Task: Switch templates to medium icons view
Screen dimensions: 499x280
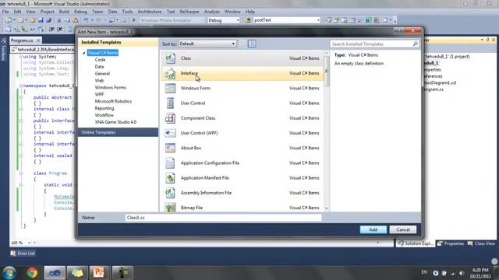Action: pyautogui.click(x=252, y=44)
